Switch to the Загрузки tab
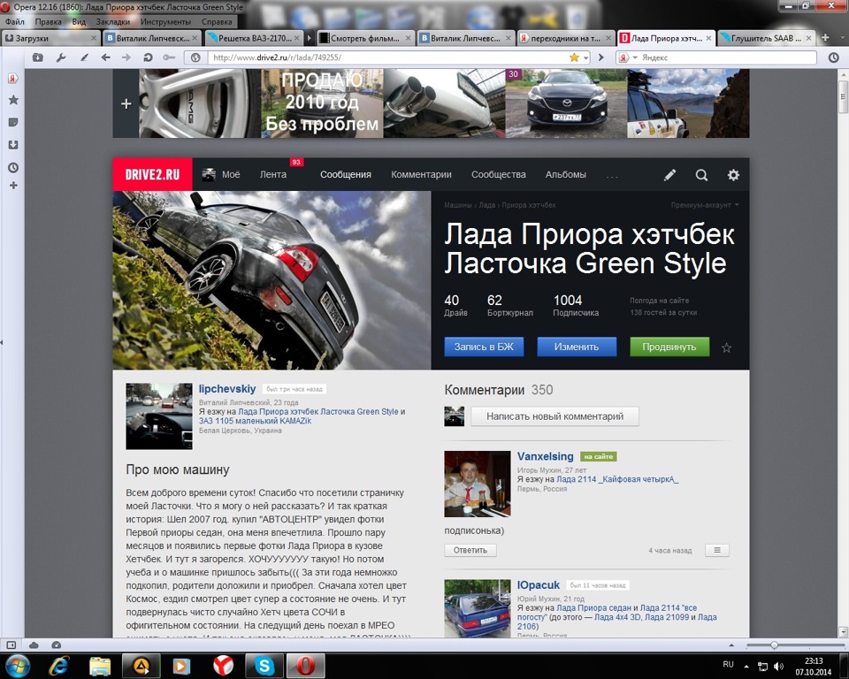 51,38
